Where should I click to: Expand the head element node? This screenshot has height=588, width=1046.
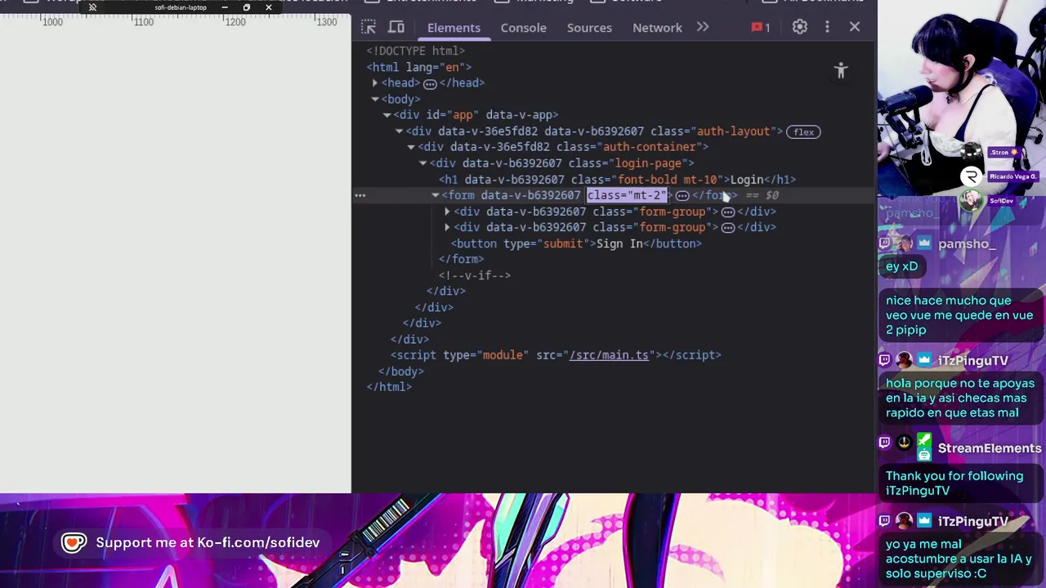[375, 83]
